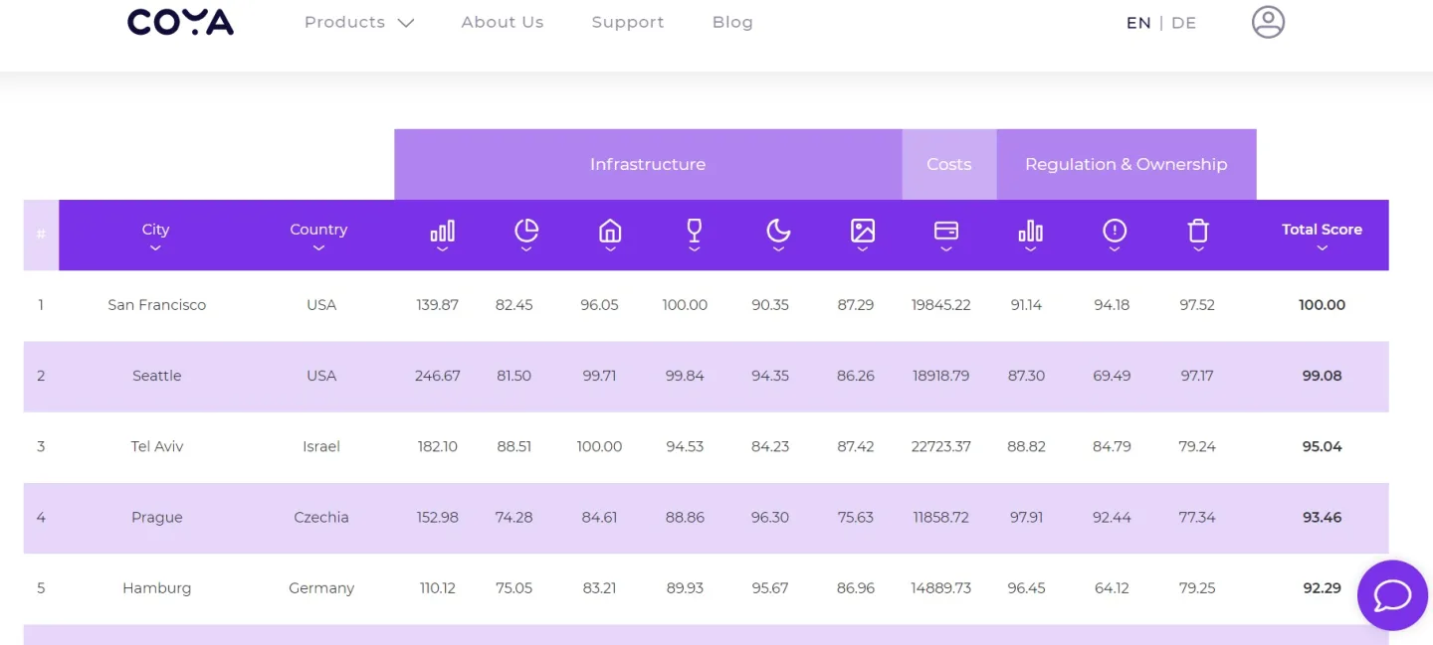Click the 69.49 value in Seattle row

(1112, 376)
